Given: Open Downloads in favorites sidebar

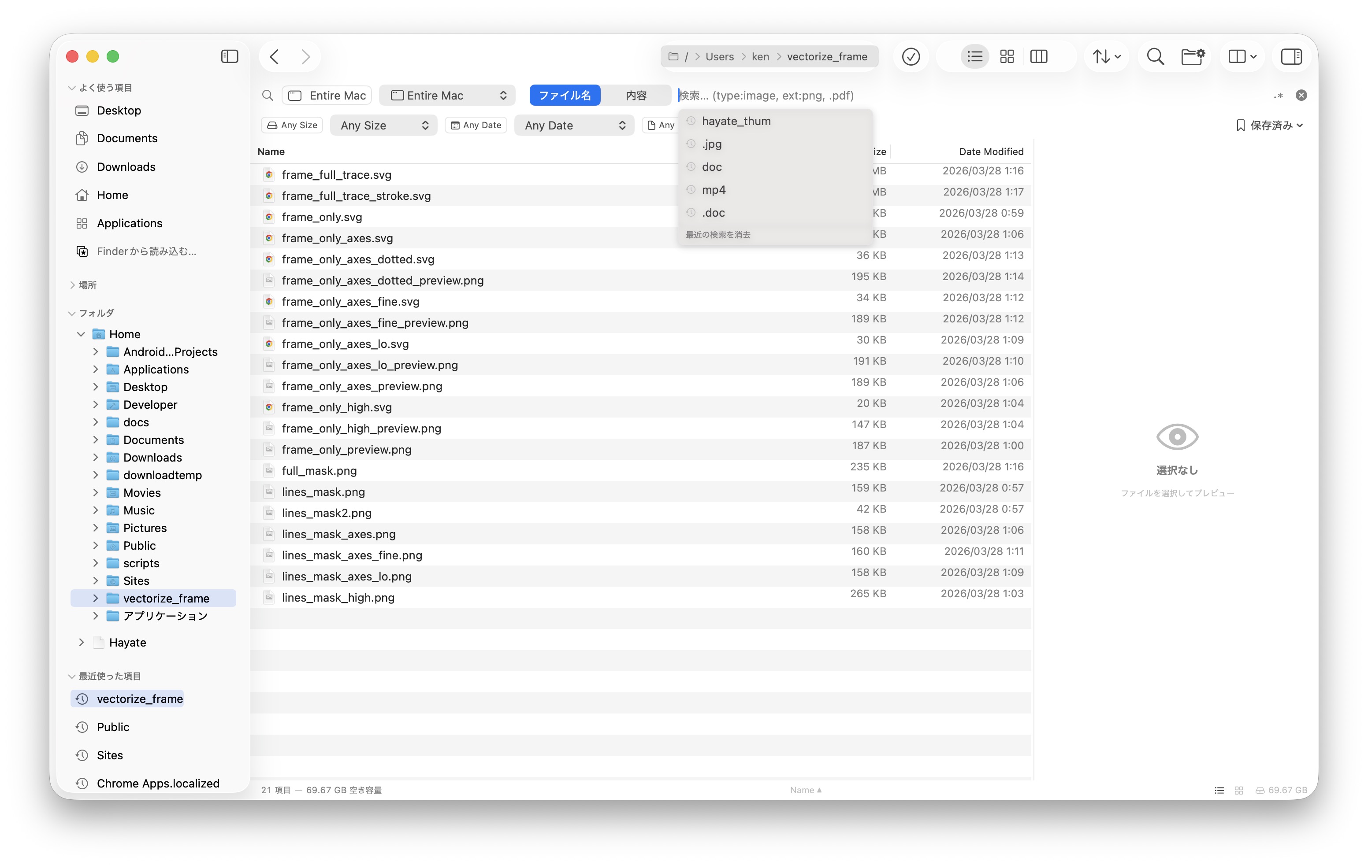Looking at the screenshot, I should tap(153, 166).
